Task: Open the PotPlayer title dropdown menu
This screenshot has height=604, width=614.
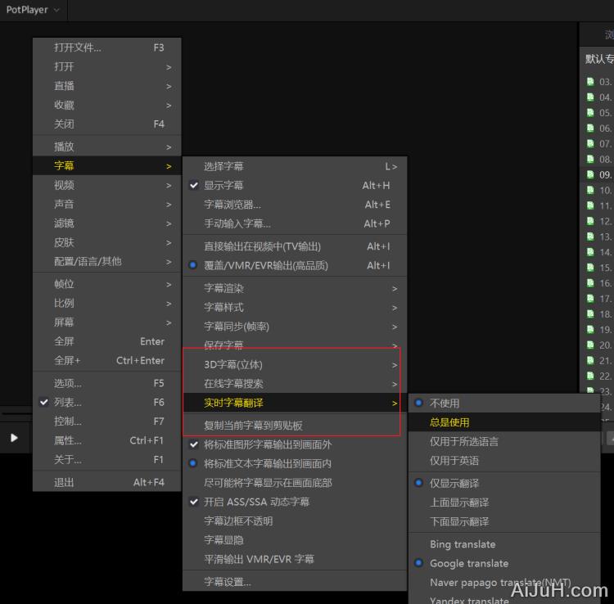Action: 34,10
